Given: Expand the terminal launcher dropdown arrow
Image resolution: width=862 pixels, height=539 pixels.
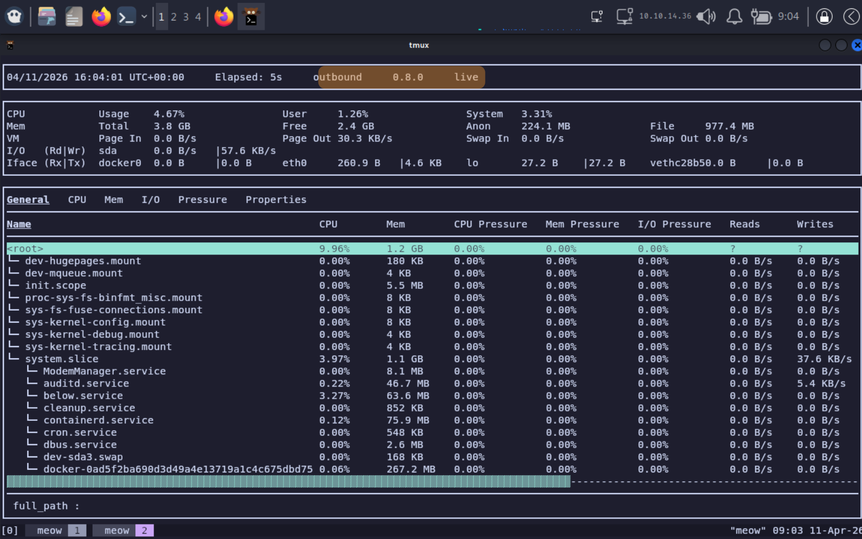Looking at the screenshot, I should 144,17.
